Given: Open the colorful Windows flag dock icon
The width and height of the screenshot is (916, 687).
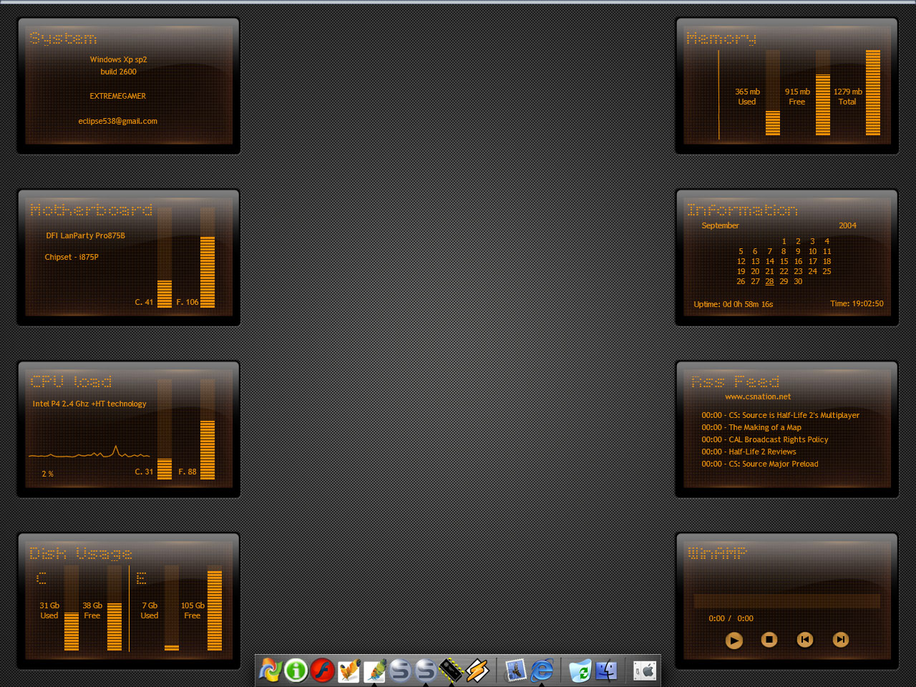Looking at the screenshot, I should coord(270,670).
